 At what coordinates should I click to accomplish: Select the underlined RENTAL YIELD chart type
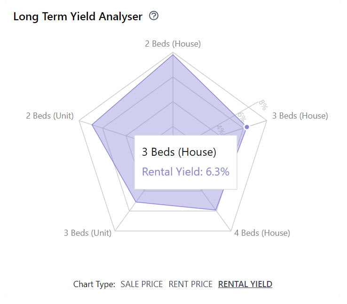point(245,284)
